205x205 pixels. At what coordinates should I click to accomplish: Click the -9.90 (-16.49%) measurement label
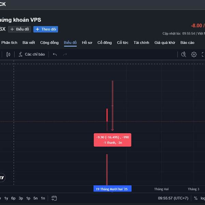112,140
